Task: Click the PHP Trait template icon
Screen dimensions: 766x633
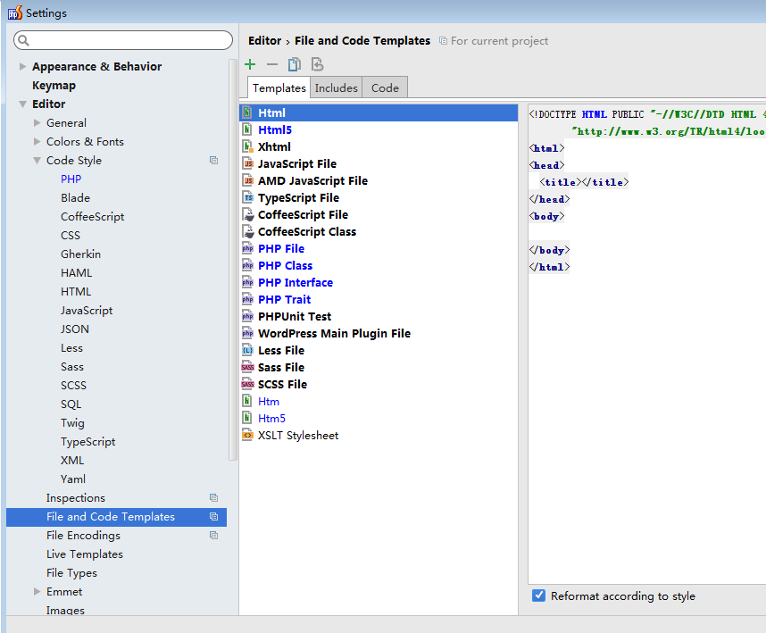Action: [x=247, y=299]
